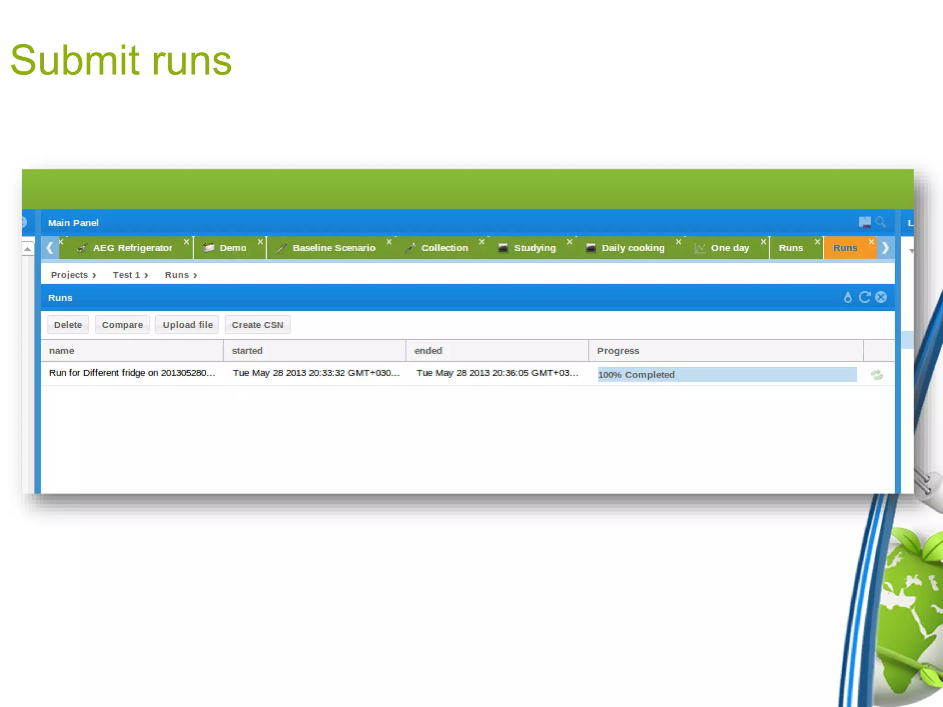Close the Demo tab

[260, 242]
